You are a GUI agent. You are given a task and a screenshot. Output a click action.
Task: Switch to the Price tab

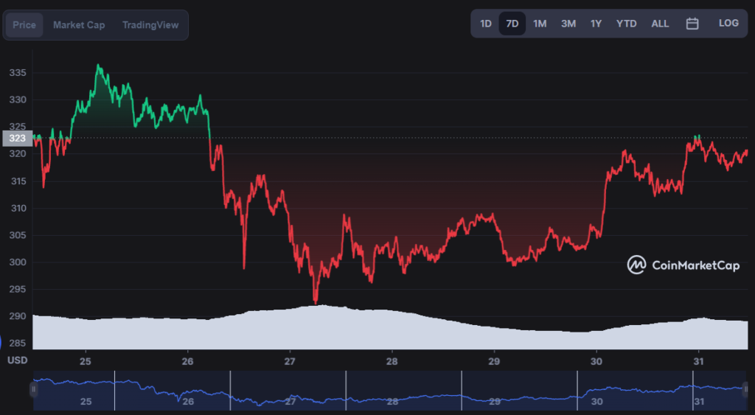(24, 25)
